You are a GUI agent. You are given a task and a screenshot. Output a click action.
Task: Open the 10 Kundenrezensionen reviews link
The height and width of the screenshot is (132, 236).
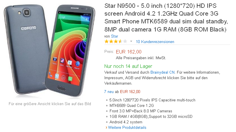(x=155, y=42)
